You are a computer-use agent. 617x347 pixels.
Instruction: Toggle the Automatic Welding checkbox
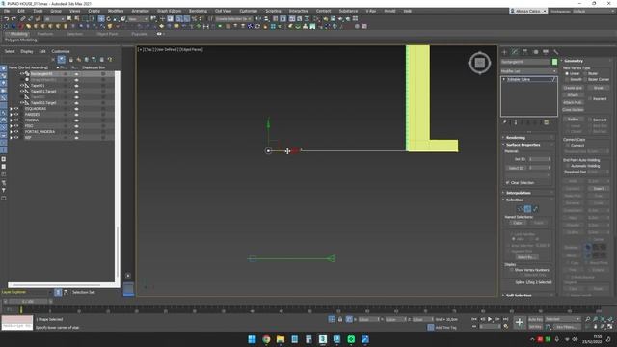tap(567, 166)
